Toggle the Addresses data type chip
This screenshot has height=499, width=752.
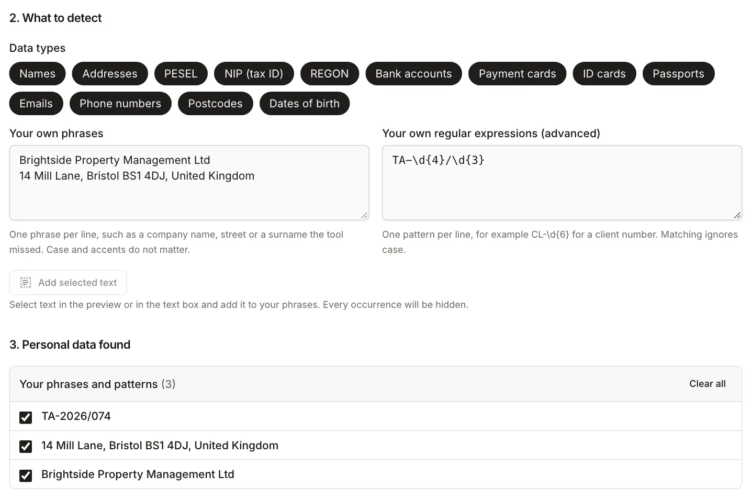[110, 74]
